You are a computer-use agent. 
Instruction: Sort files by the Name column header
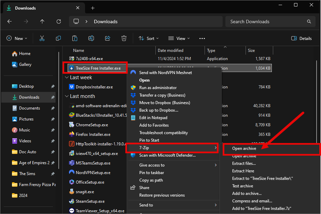pos(79,51)
